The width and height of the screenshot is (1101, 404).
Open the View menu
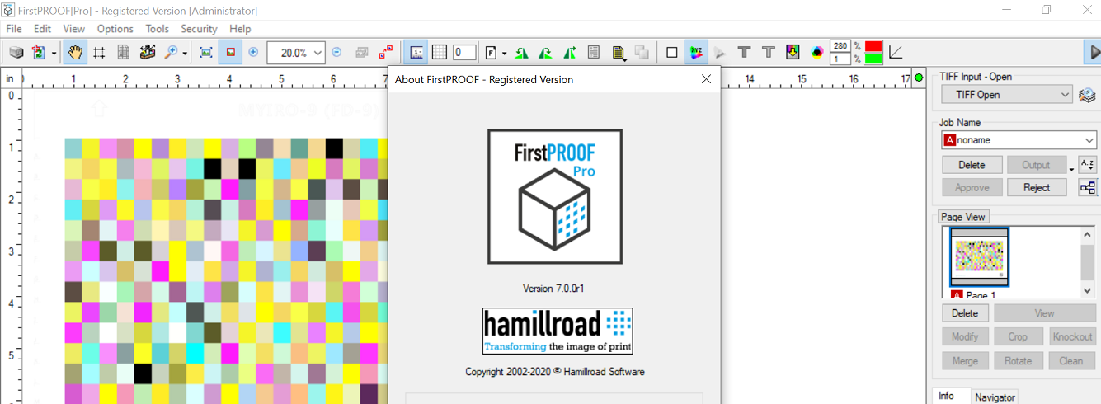(x=74, y=29)
